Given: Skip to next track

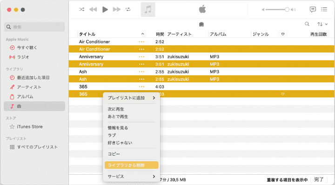Looking at the screenshot, I should tap(117, 9).
